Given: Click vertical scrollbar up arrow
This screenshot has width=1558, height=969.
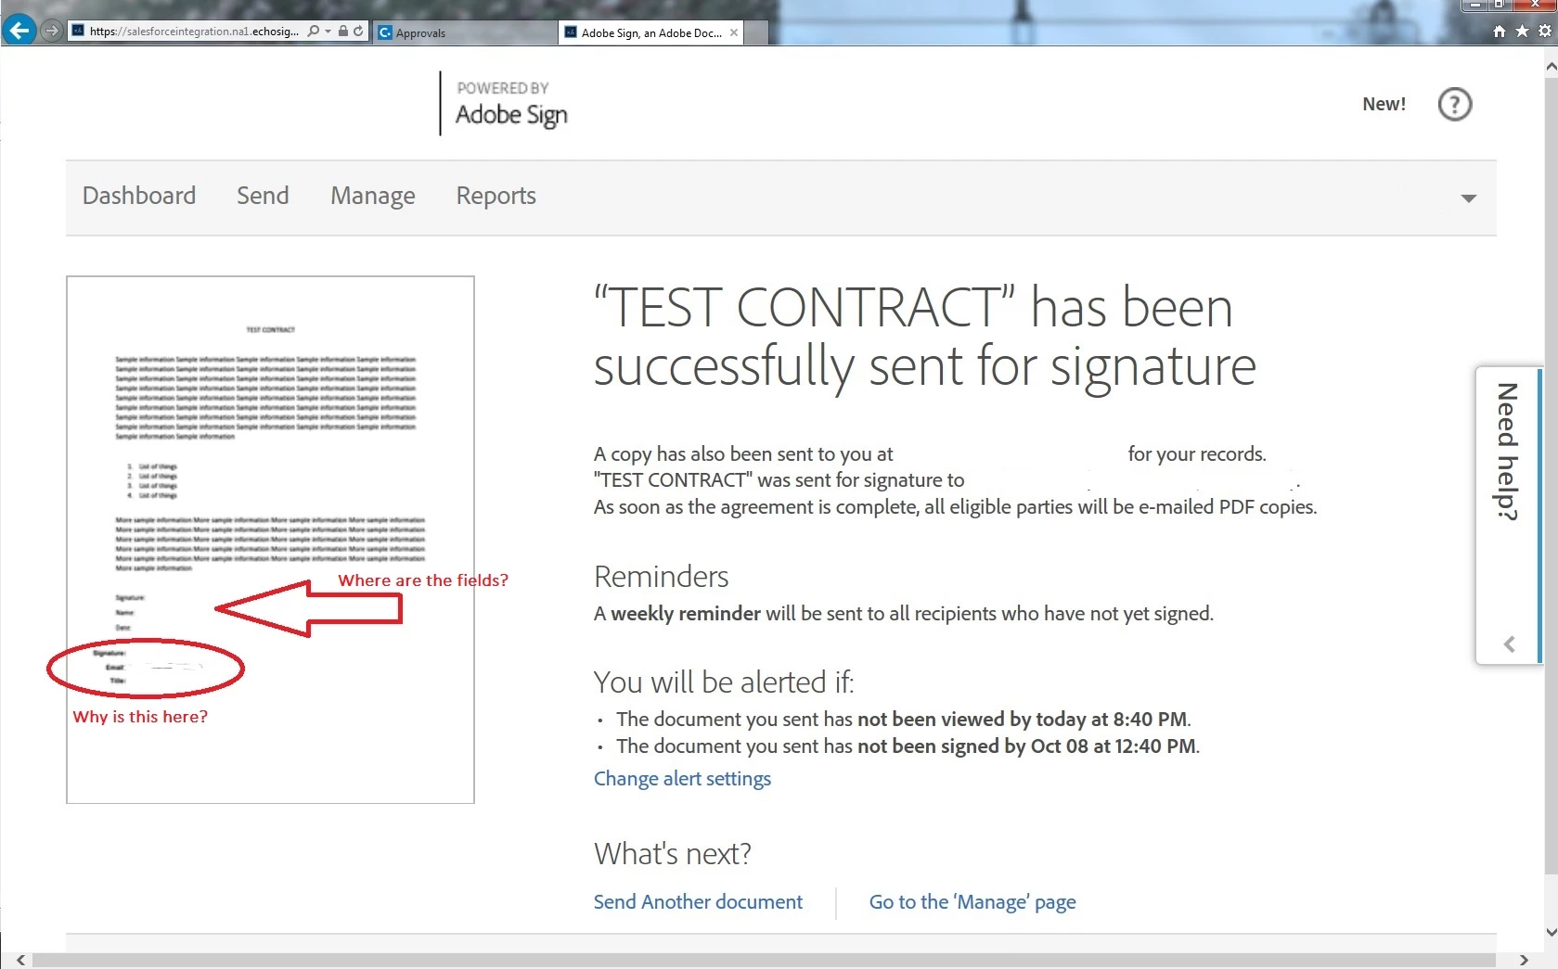Looking at the screenshot, I should 1550,67.
